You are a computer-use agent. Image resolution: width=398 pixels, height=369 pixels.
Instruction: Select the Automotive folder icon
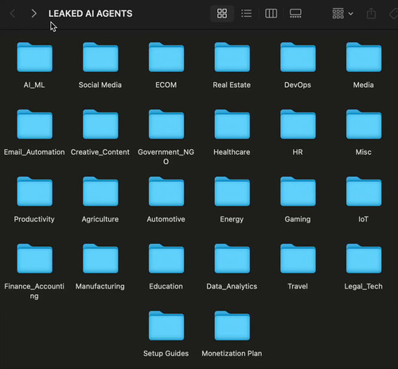166,191
